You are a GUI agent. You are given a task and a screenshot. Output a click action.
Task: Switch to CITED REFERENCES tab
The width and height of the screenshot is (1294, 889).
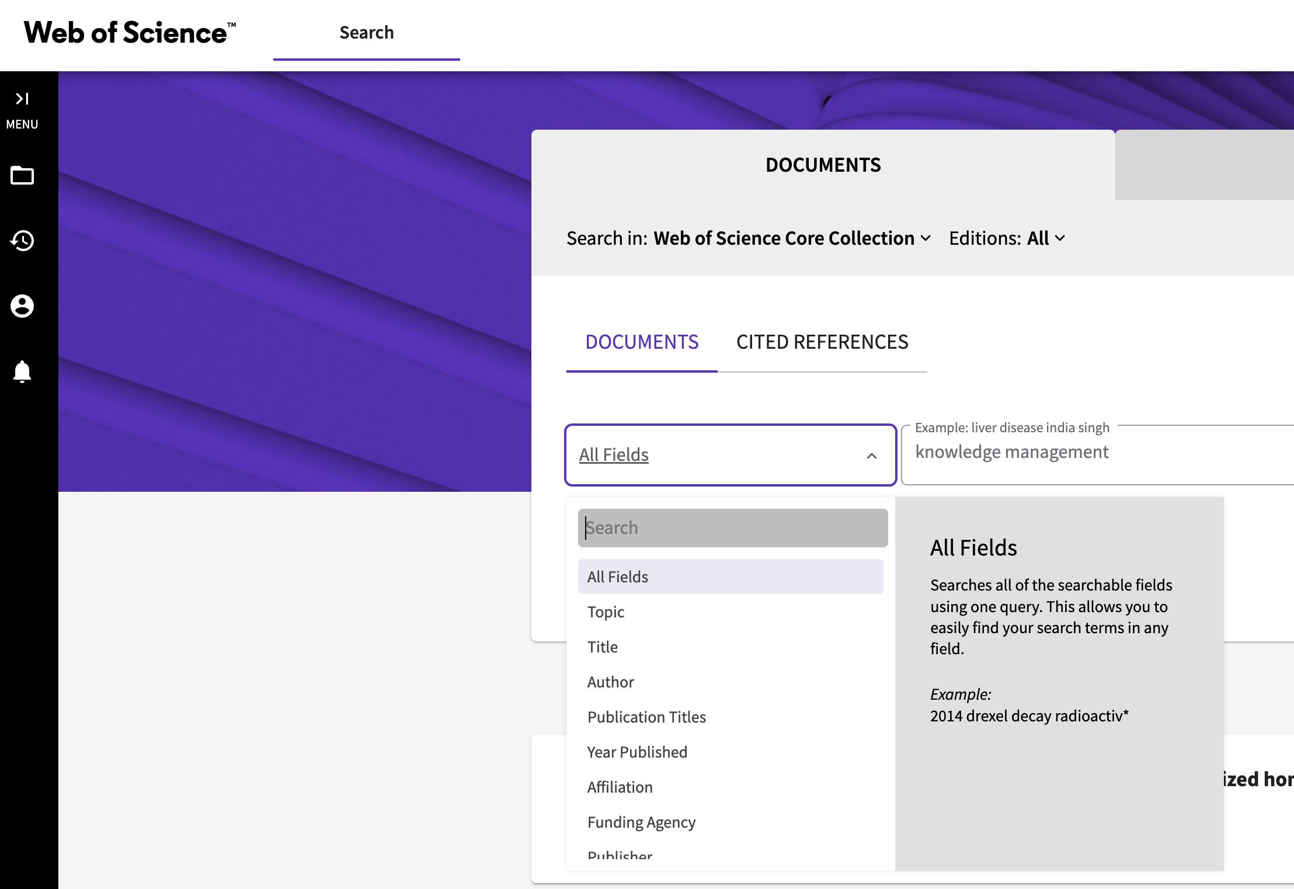[x=822, y=342]
